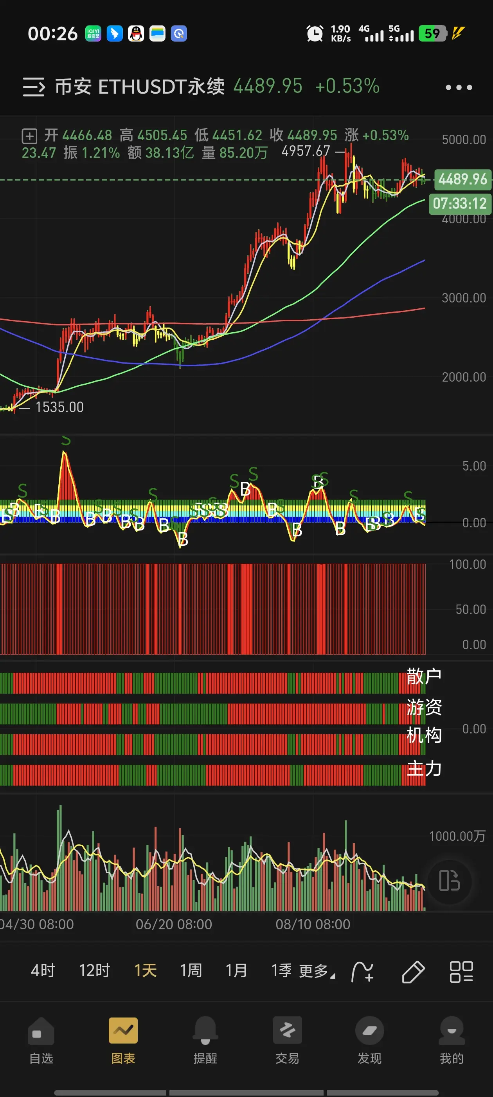Tap the 3000.00 price axis label
493x1097 pixels.
coord(464,298)
